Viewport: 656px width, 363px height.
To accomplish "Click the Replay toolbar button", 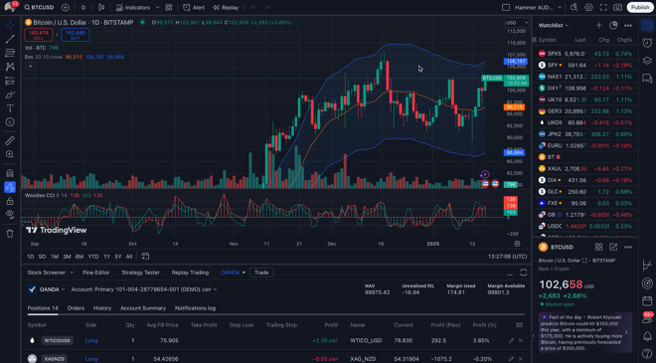I will [226, 8].
